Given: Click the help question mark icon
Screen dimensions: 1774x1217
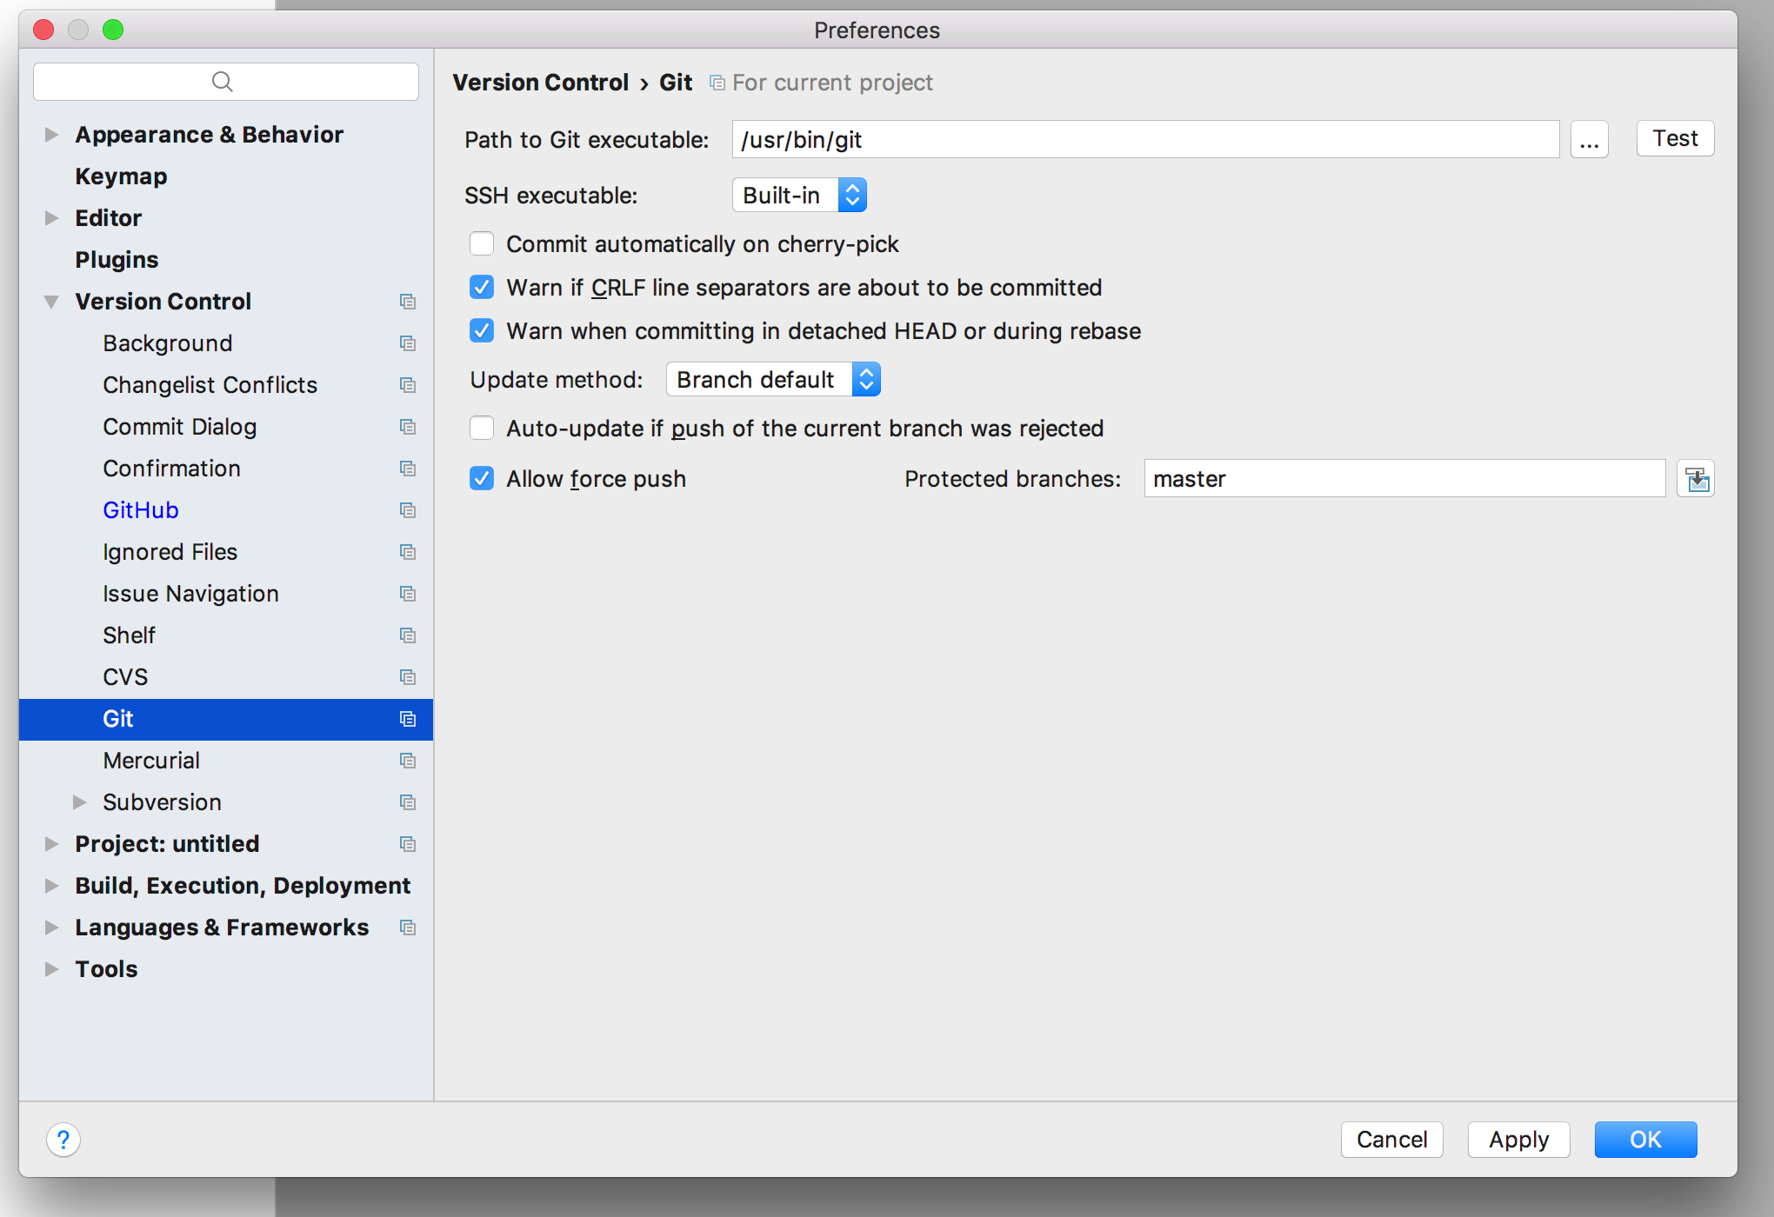Looking at the screenshot, I should pyautogui.click(x=63, y=1139).
